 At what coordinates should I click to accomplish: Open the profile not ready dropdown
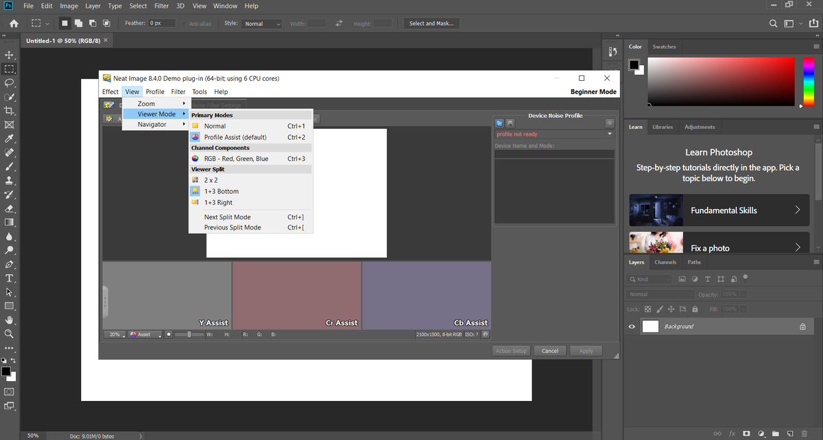click(x=554, y=134)
